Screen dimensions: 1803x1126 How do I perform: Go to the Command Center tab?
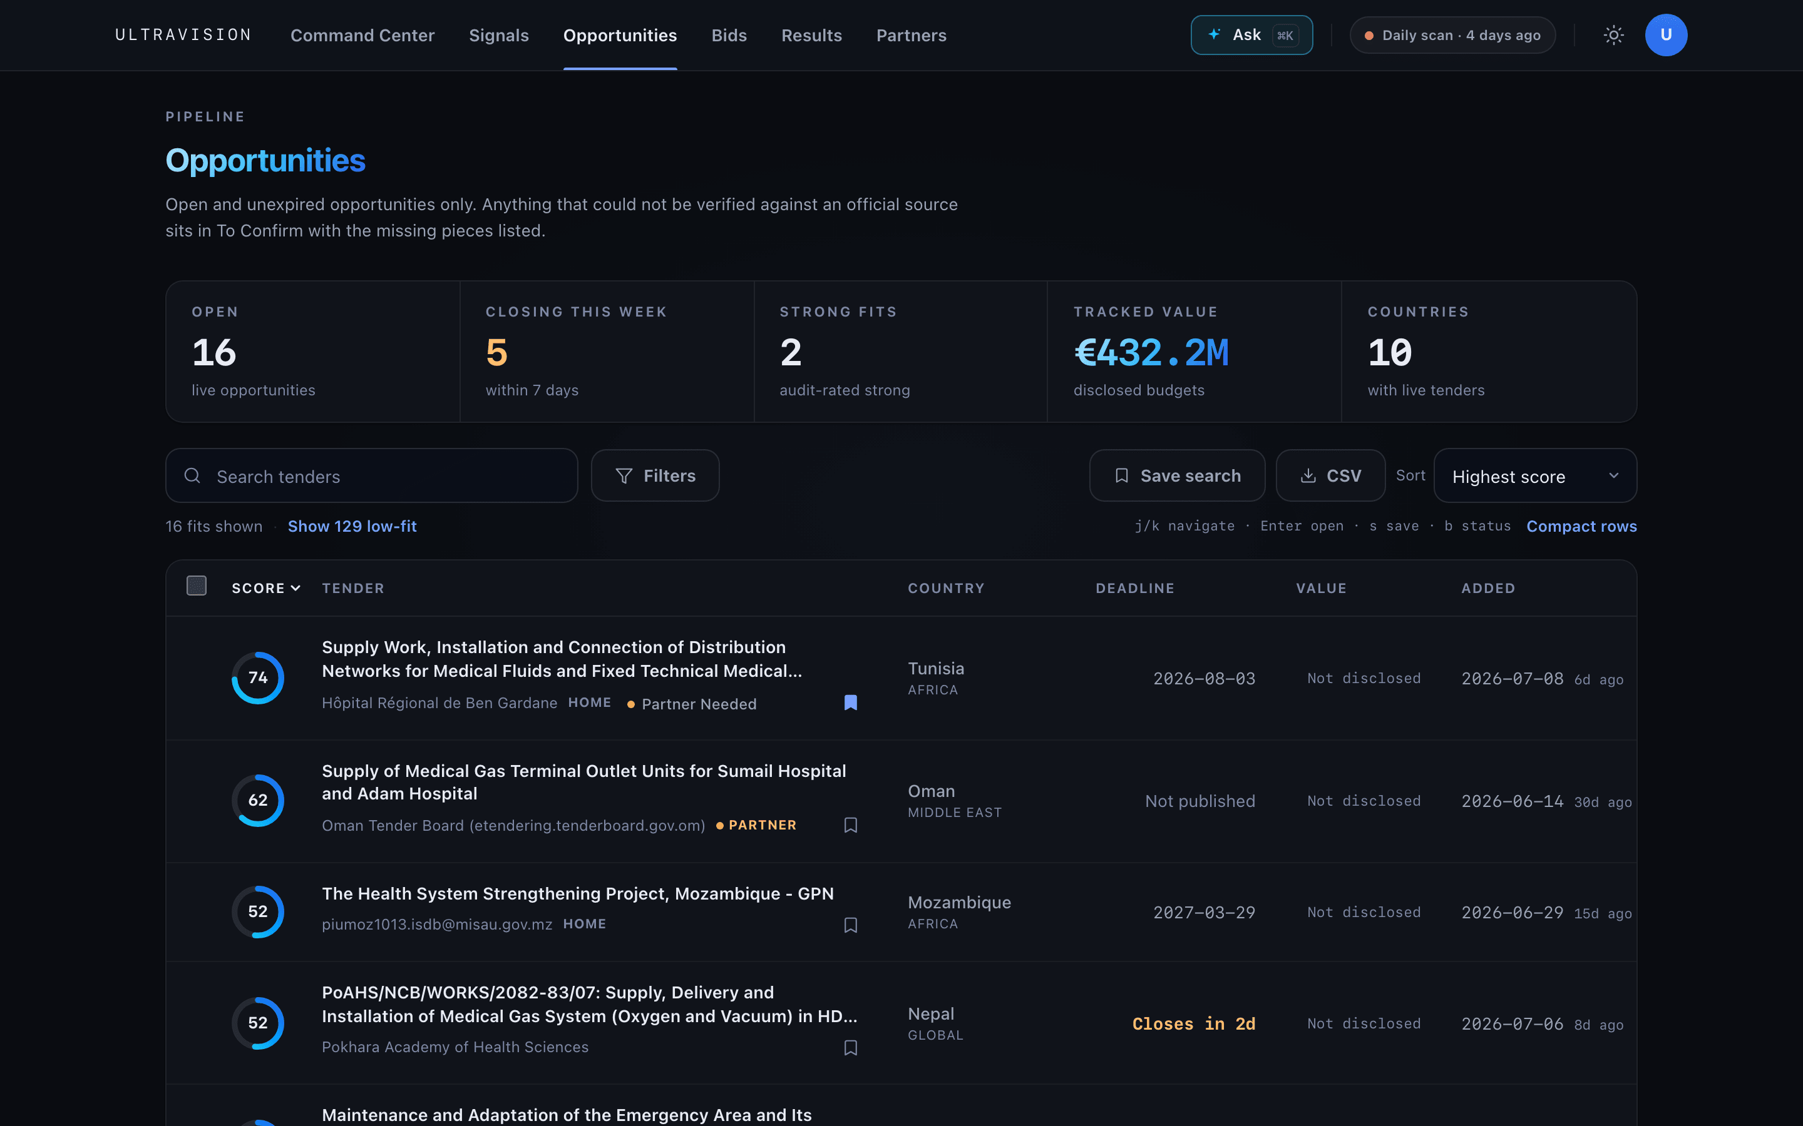click(362, 35)
